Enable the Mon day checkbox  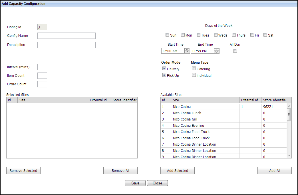pyautogui.click(x=183, y=35)
